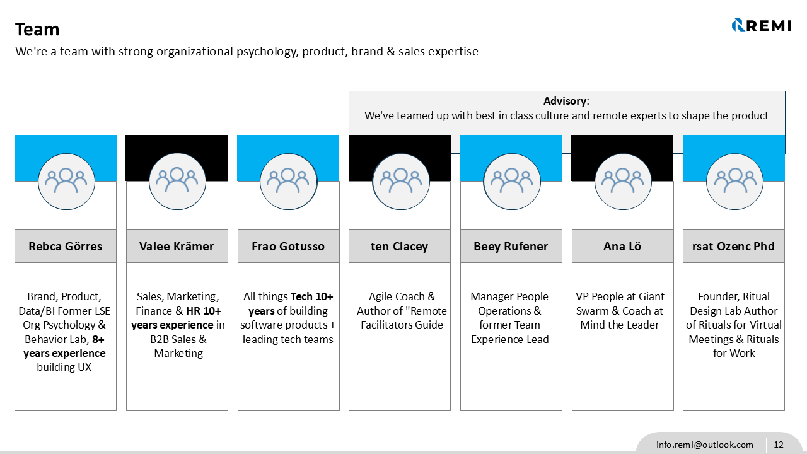Click rsat Ozenc Phd's people avatar icon

pos(734,182)
